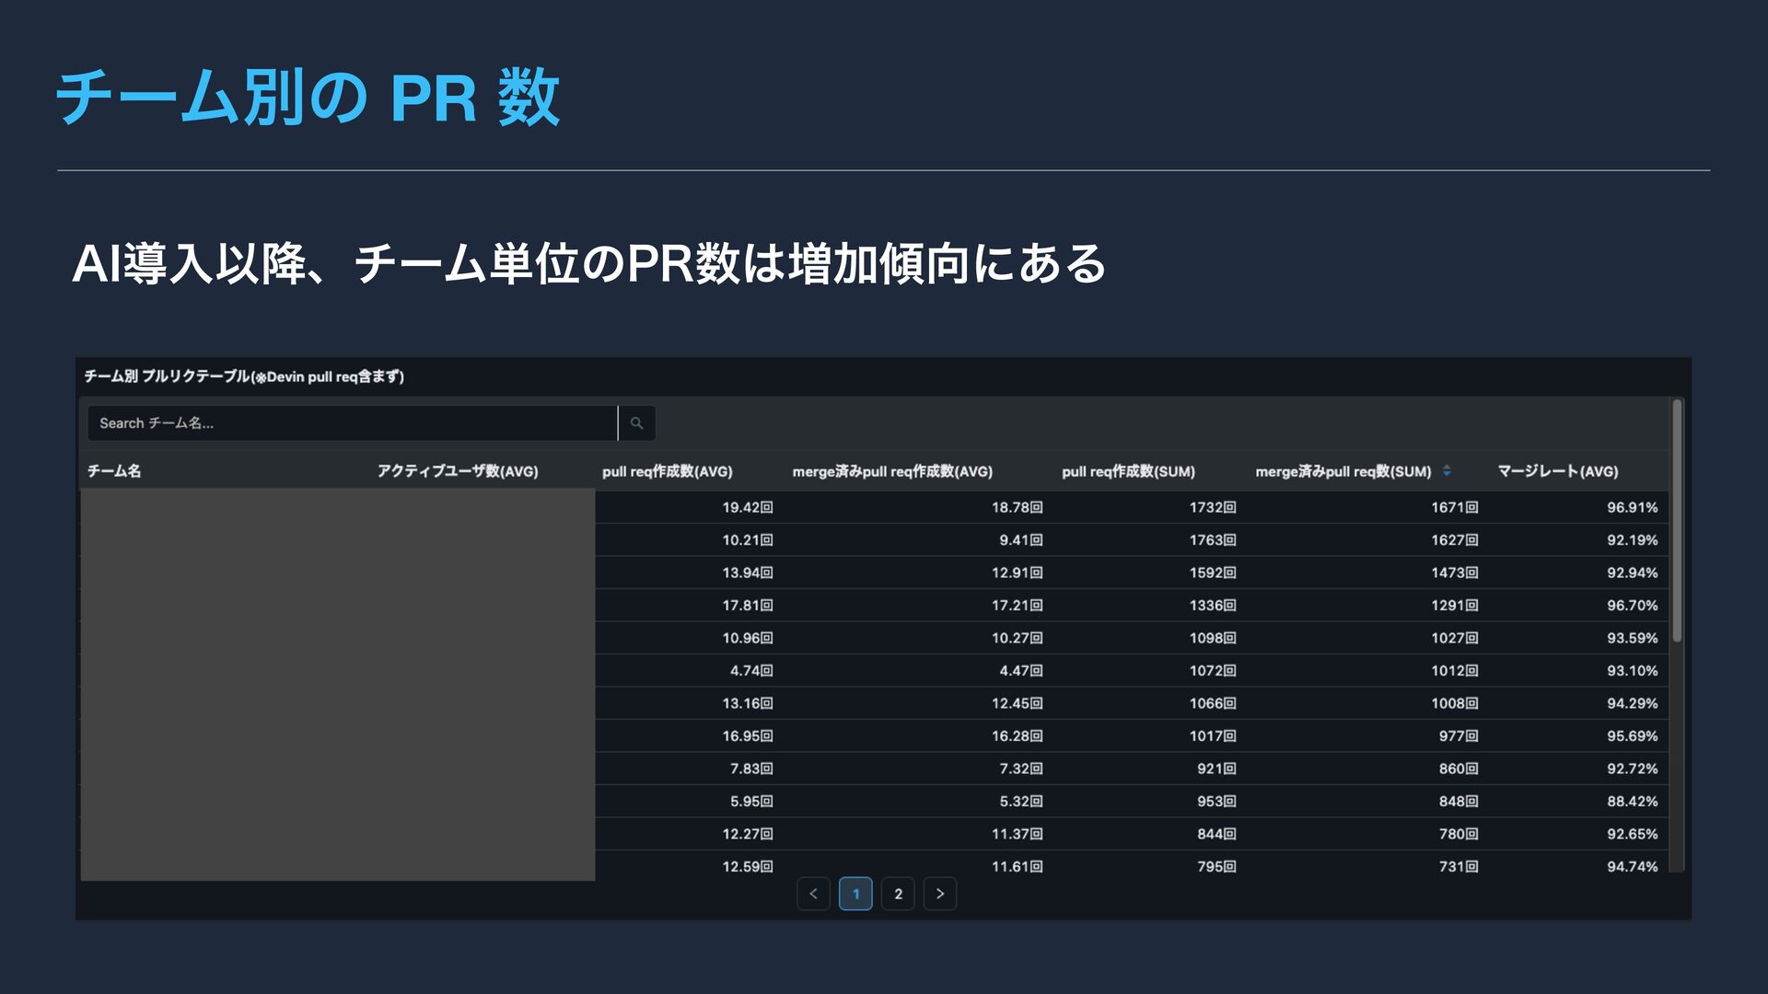The width and height of the screenshot is (1768, 994).
Task: Select the 953回 cell
Action: click(1216, 802)
